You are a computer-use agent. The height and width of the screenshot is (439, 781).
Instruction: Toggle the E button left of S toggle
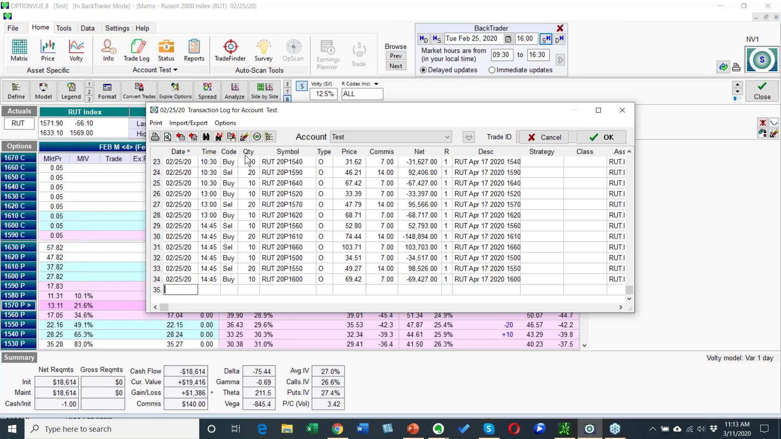(x=288, y=85)
